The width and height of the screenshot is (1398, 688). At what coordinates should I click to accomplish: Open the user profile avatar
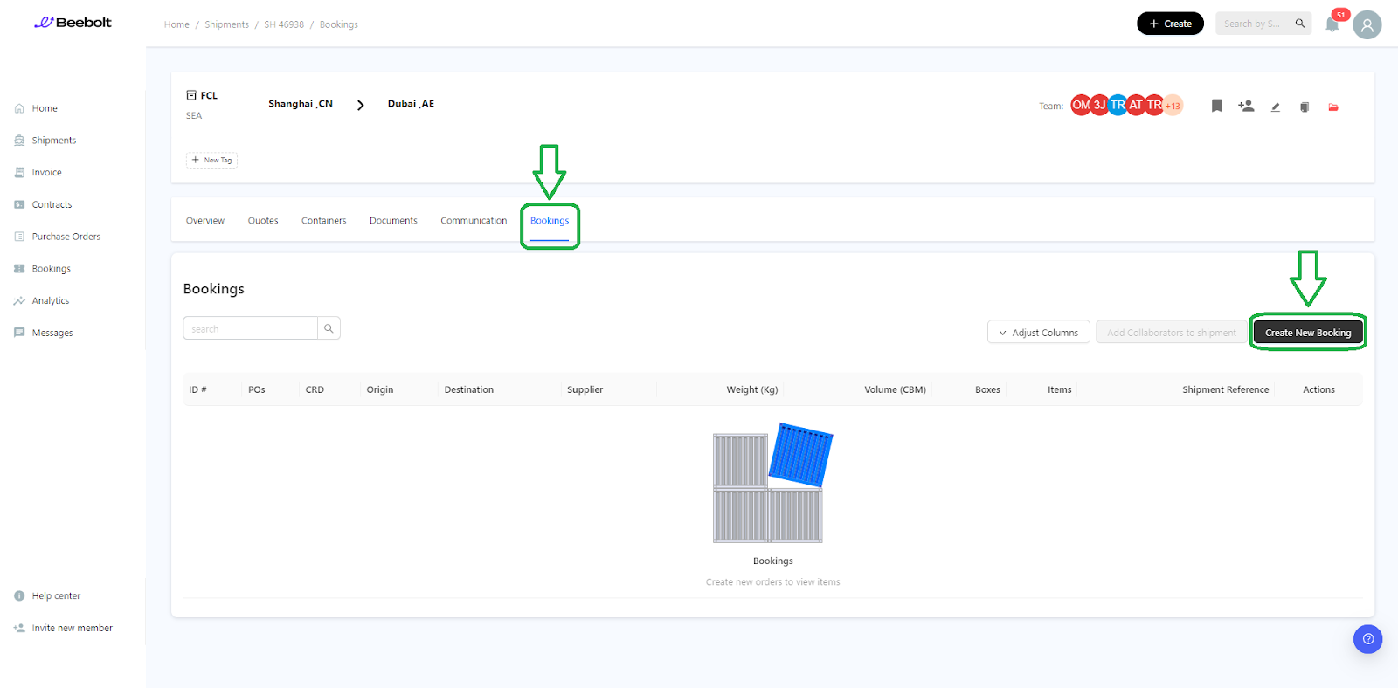(x=1367, y=24)
